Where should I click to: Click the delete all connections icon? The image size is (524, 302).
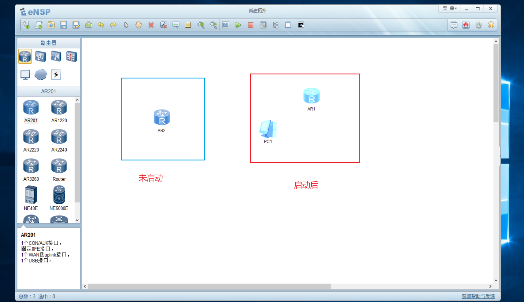coord(164,25)
